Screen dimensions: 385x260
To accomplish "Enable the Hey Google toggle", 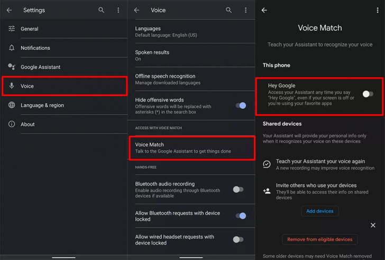I will click(368, 94).
